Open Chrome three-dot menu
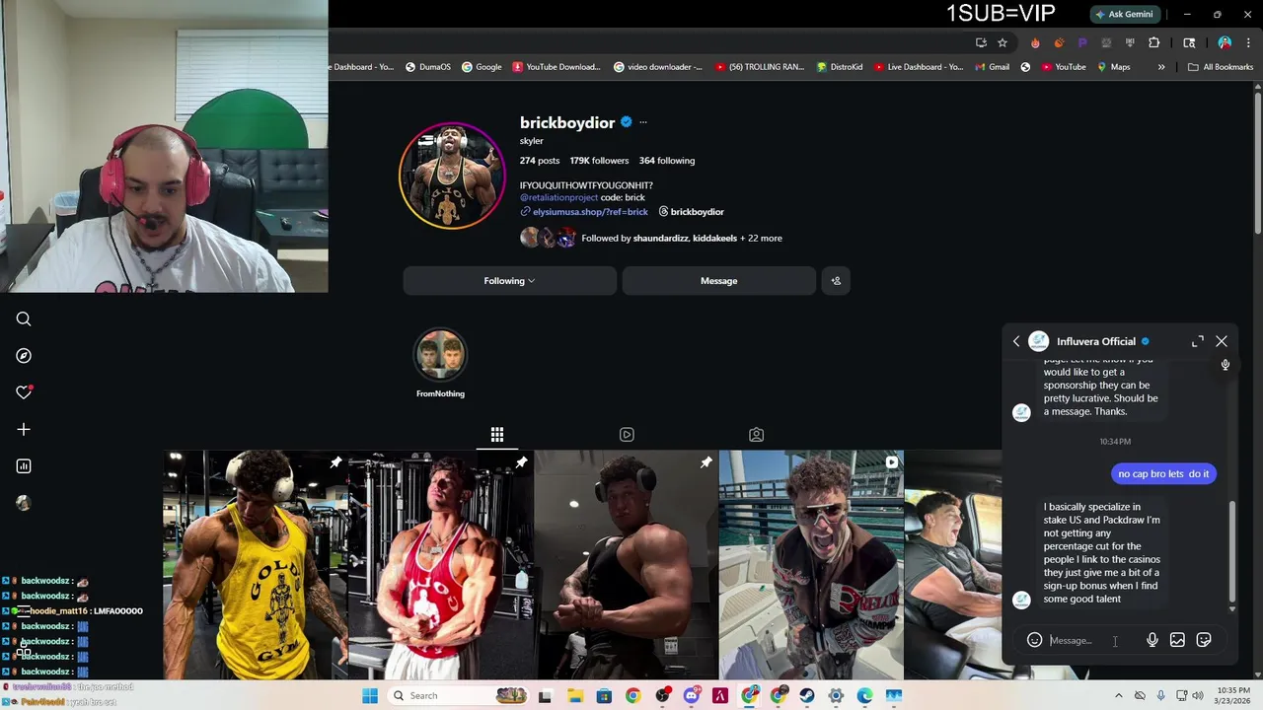 1248,42
